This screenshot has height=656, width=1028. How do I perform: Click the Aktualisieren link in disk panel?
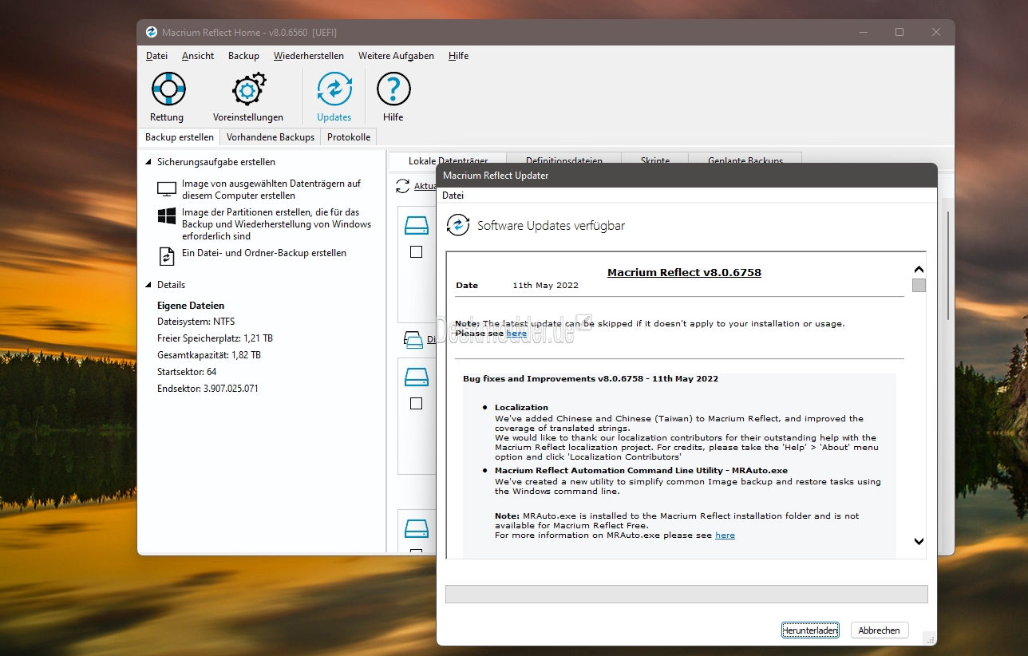point(425,186)
